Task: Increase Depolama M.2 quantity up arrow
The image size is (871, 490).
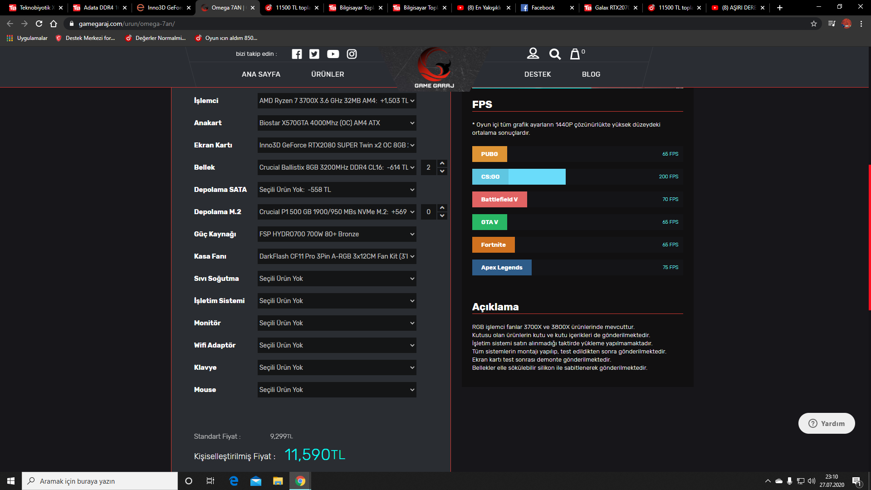Action: click(442, 208)
